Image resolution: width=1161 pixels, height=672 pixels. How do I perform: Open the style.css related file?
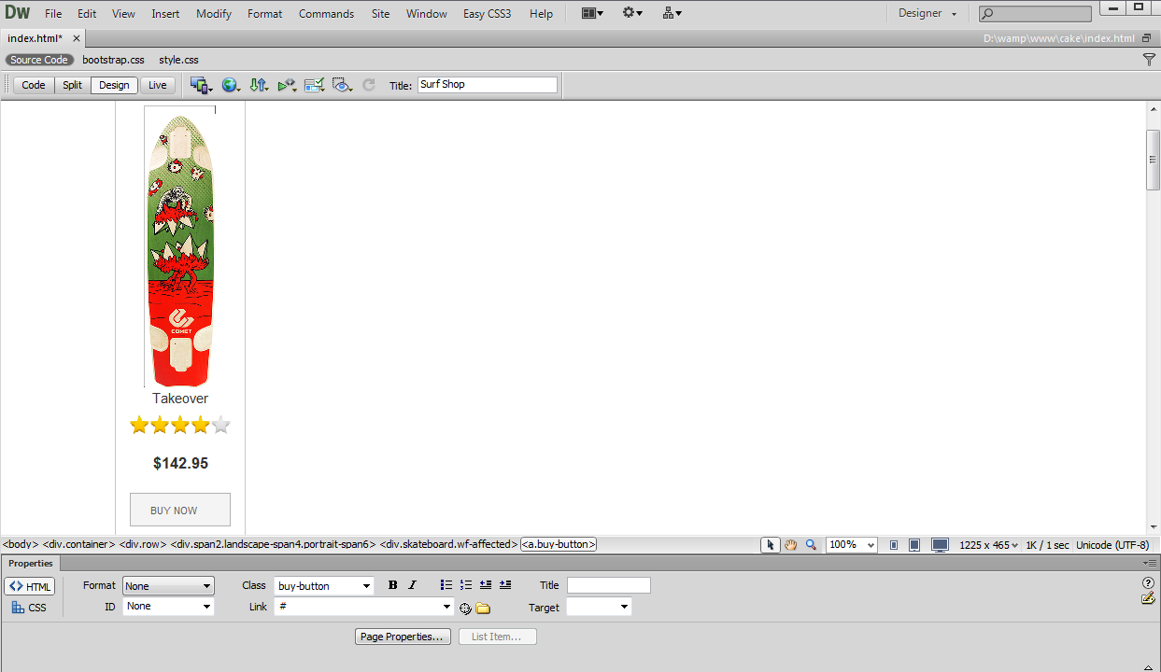[x=178, y=60]
